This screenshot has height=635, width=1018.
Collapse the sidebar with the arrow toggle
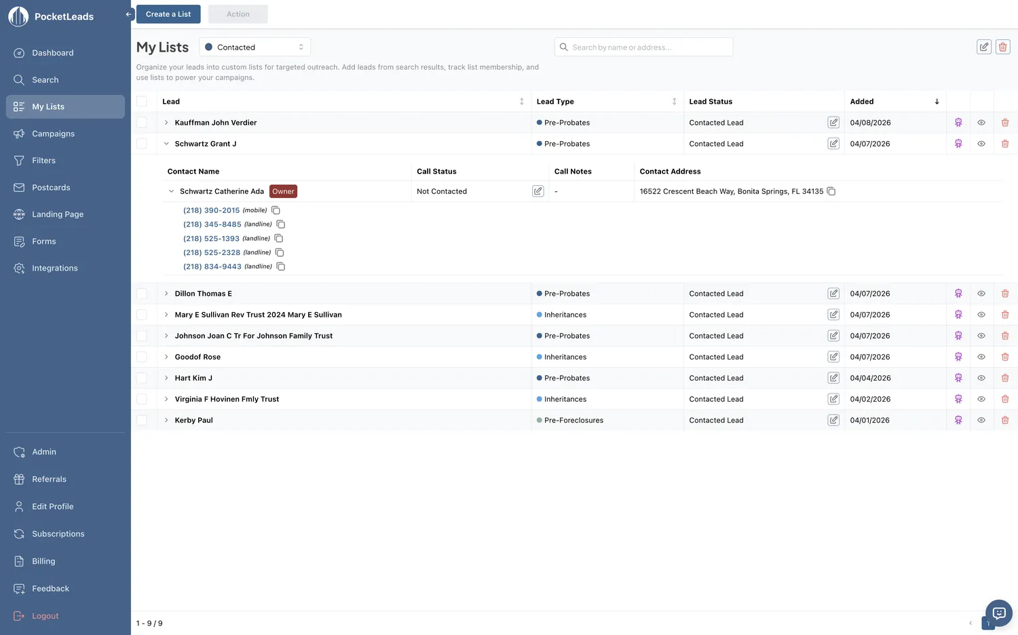(128, 14)
